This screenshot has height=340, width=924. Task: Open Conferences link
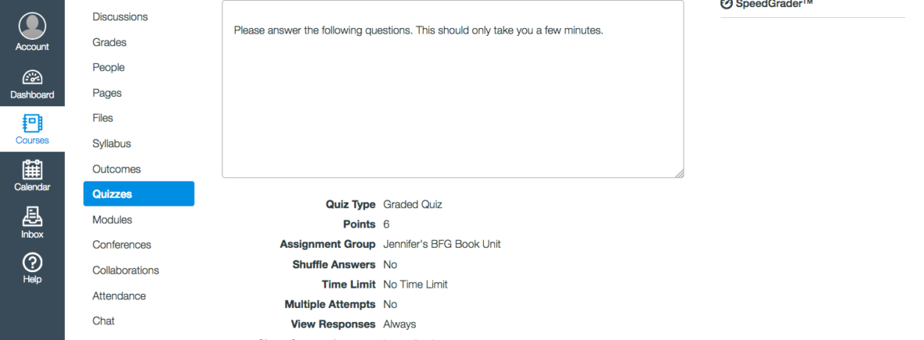point(121,245)
